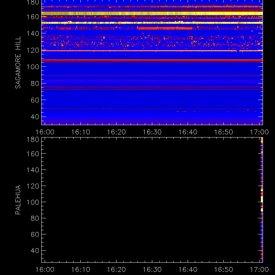Pick the 16:10 time label under Sagamore Hill plot

pos(81,132)
